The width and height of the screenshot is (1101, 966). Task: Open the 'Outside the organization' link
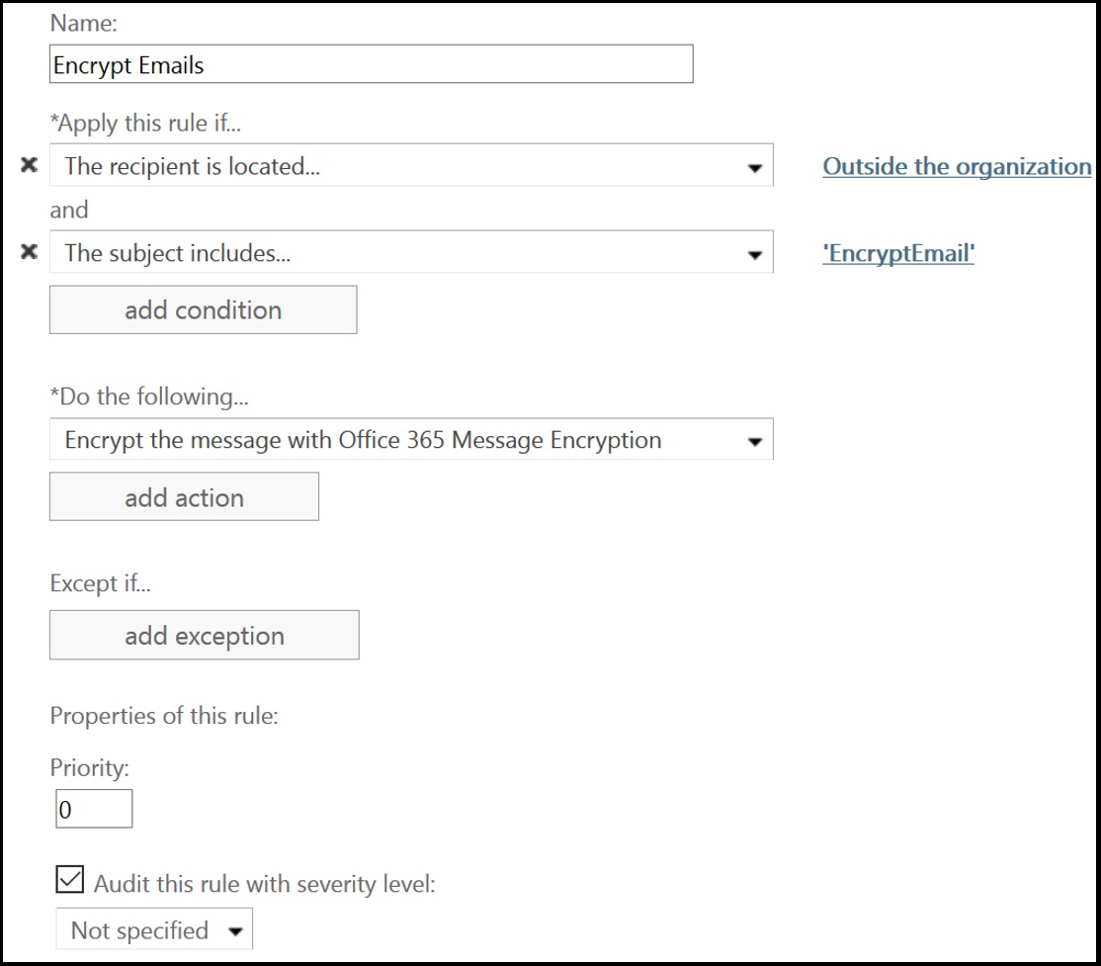(957, 166)
